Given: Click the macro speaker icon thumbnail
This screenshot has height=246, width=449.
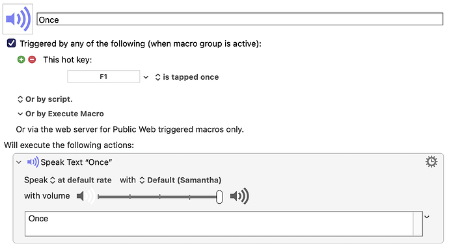Looking at the screenshot, I should 18,19.
